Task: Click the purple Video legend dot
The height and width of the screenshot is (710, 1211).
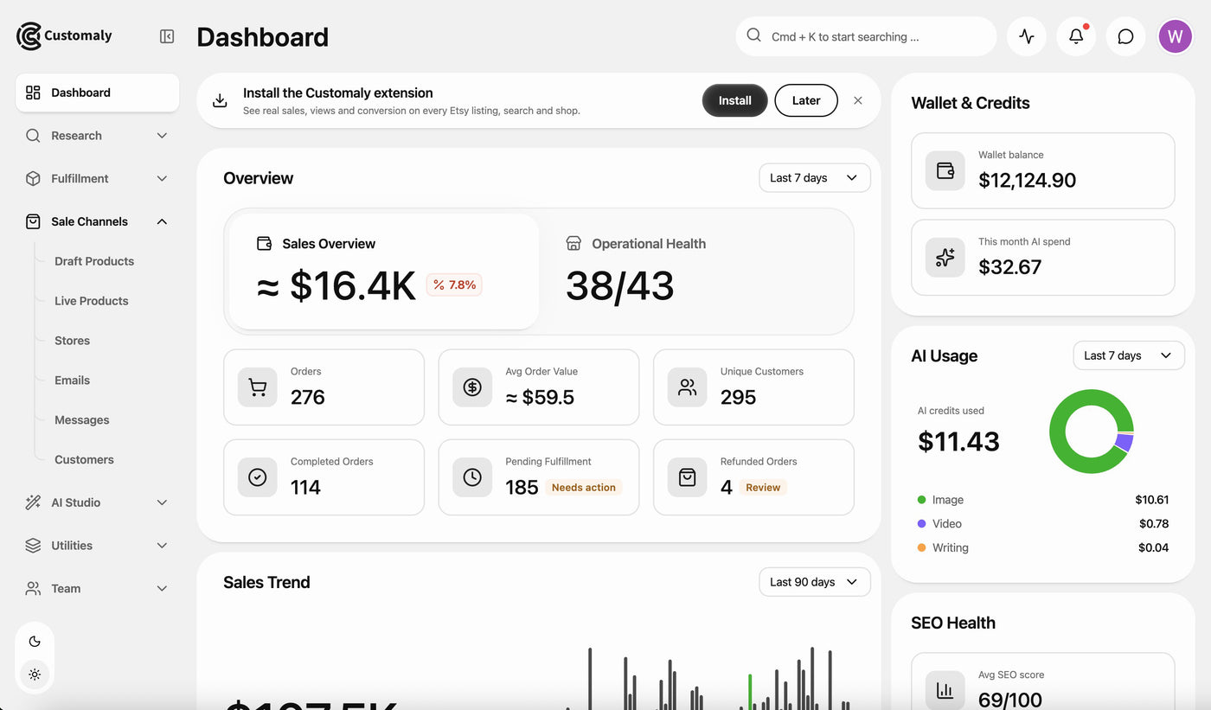Action: pyautogui.click(x=921, y=524)
